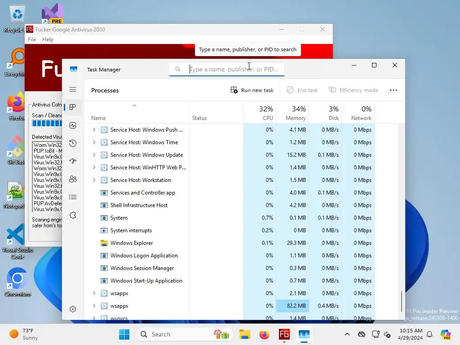Expand Service Host: Windows Time row

[94, 142]
